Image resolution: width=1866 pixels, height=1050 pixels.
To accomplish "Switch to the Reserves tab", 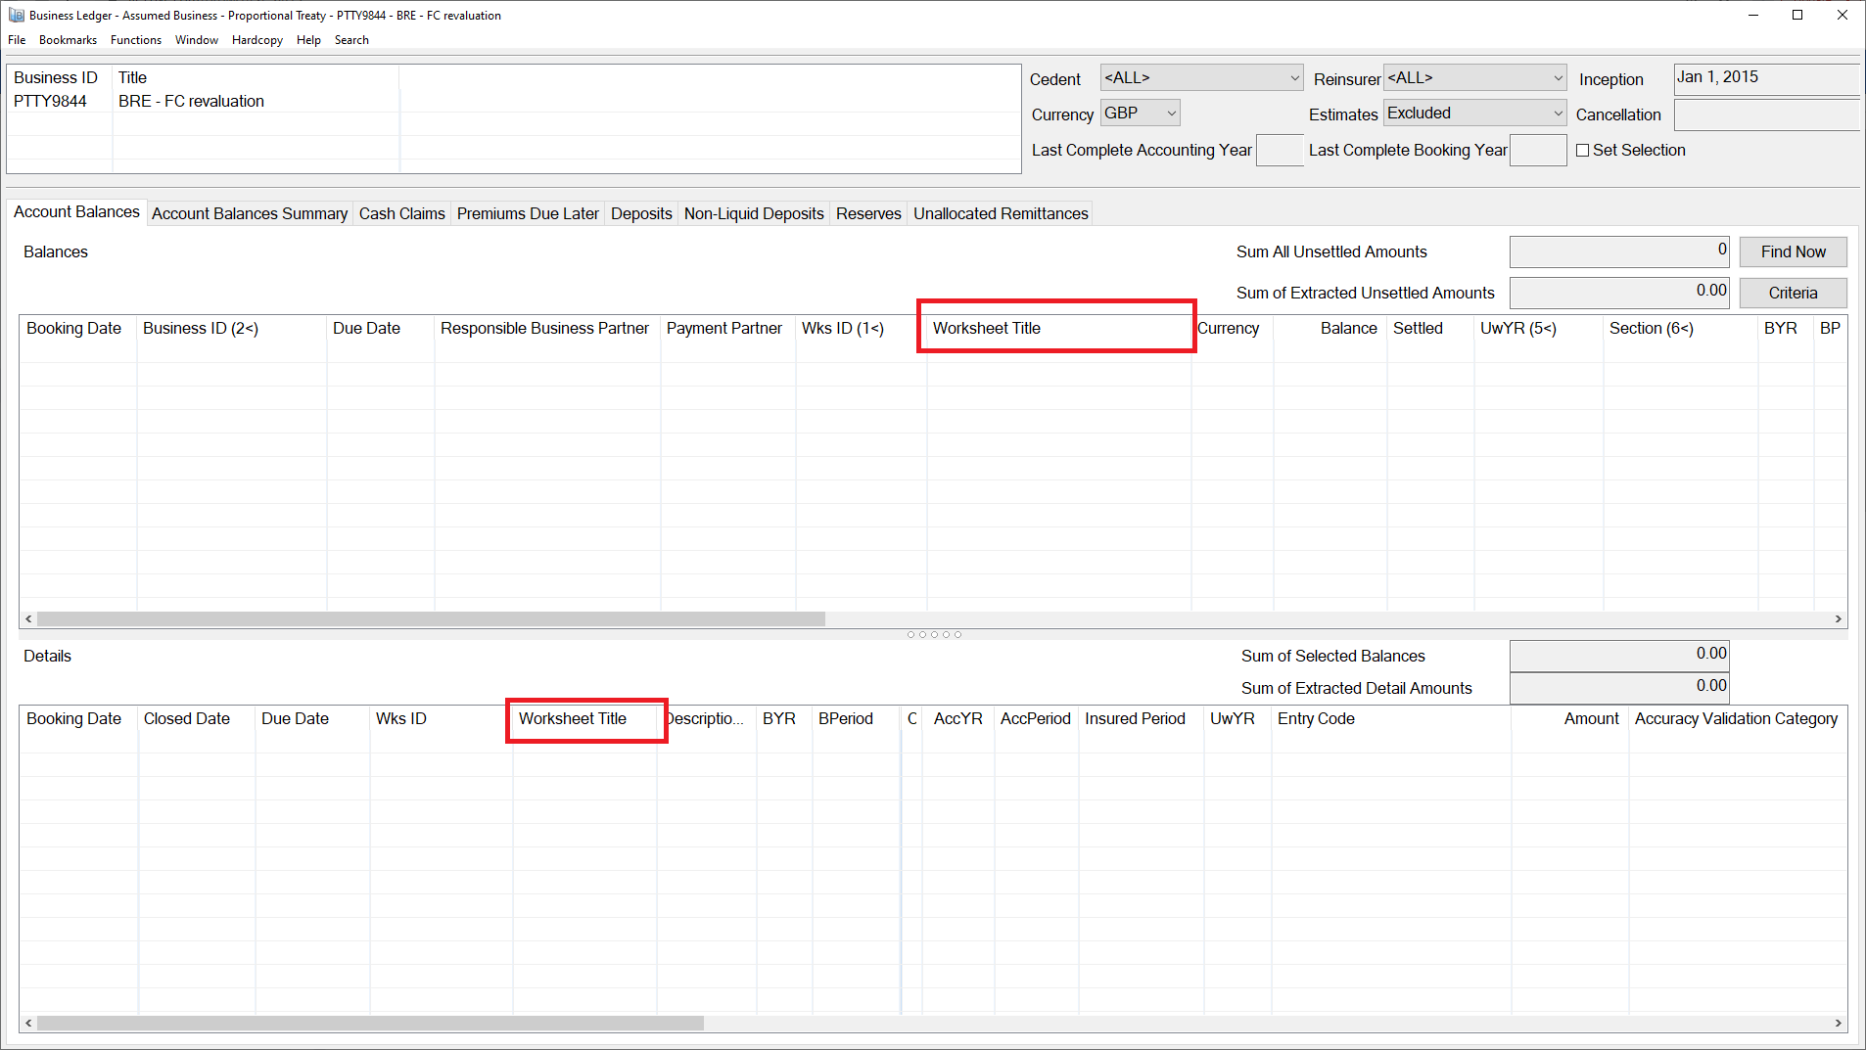I will (x=867, y=213).
